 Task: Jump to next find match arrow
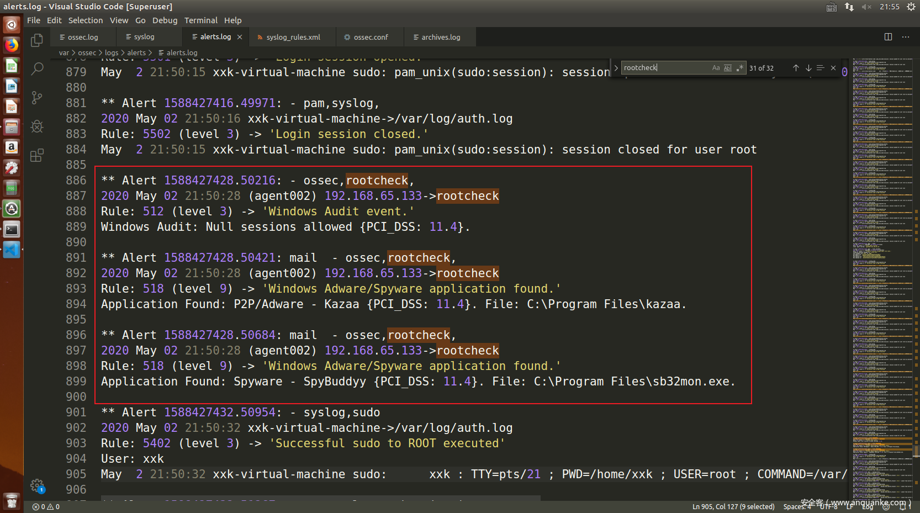click(x=808, y=68)
